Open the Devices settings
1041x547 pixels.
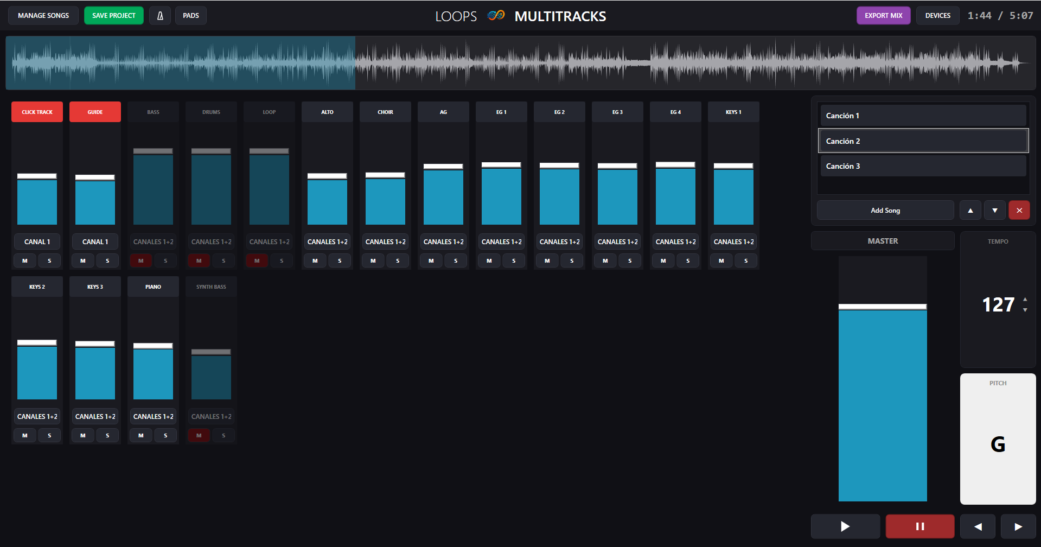938,16
